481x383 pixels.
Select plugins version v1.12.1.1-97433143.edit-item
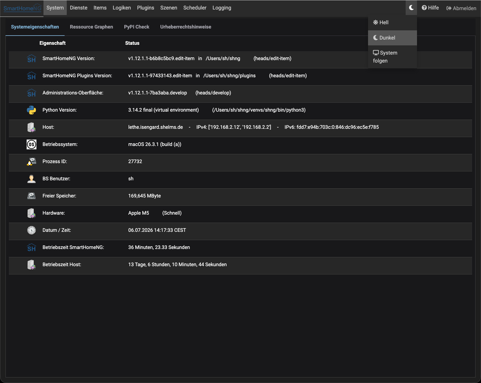[x=160, y=76]
